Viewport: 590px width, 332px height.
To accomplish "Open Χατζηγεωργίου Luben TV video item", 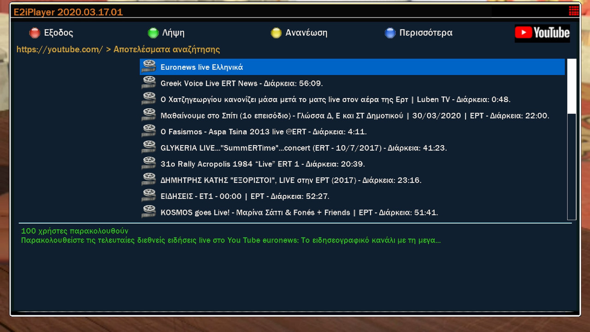I will pos(352,99).
